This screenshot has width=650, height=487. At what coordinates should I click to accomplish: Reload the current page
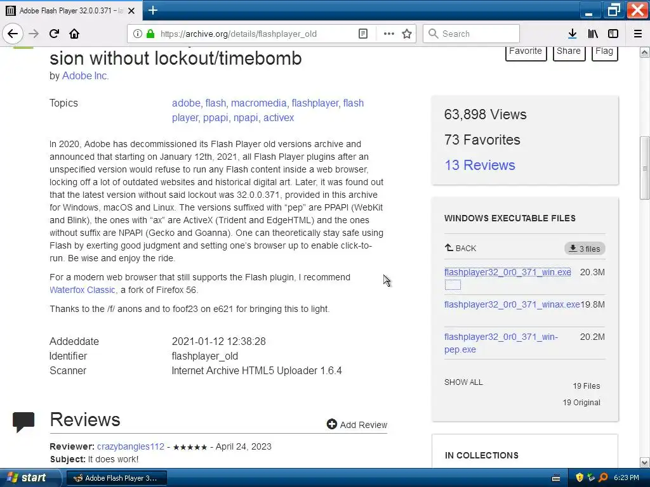point(54,34)
